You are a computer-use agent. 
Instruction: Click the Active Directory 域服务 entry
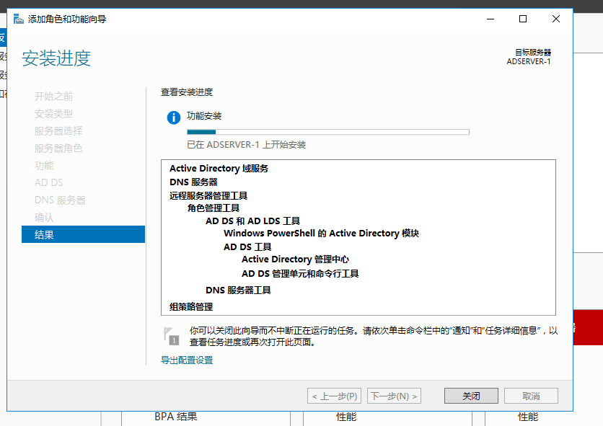click(219, 169)
